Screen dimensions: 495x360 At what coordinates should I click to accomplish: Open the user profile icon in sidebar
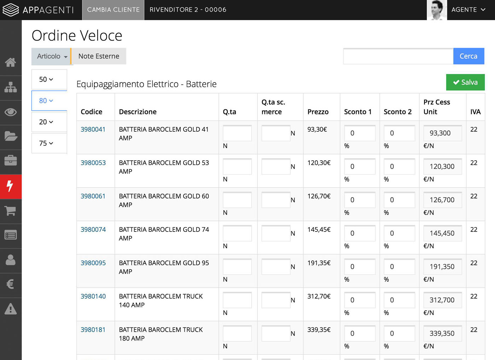[x=11, y=260]
